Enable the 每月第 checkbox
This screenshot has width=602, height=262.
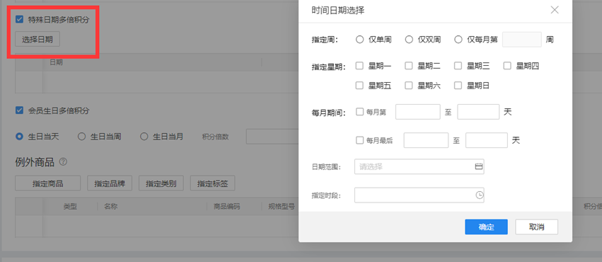click(359, 112)
